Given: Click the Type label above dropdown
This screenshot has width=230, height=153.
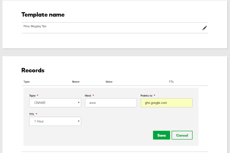Looking at the screenshot, I should click(x=32, y=96).
